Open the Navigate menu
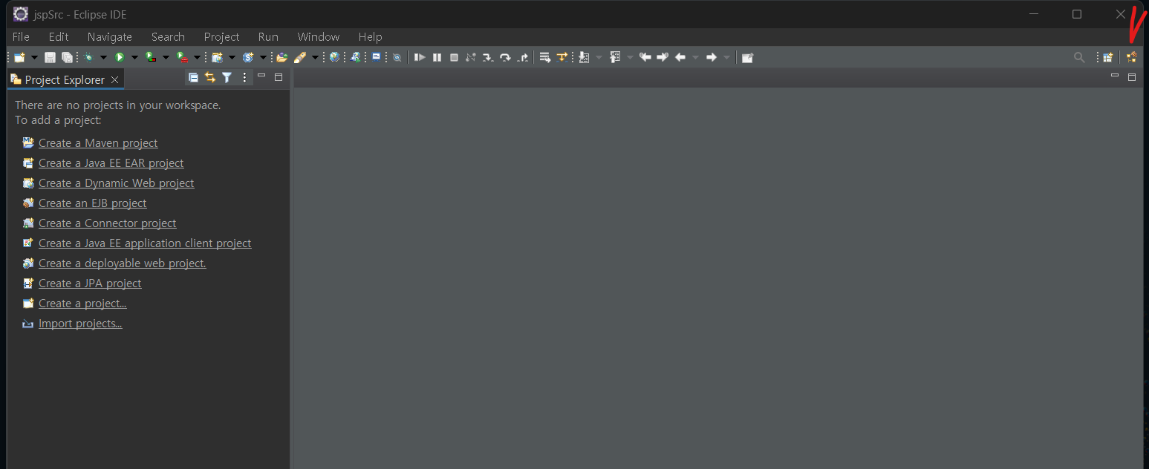 coord(109,36)
